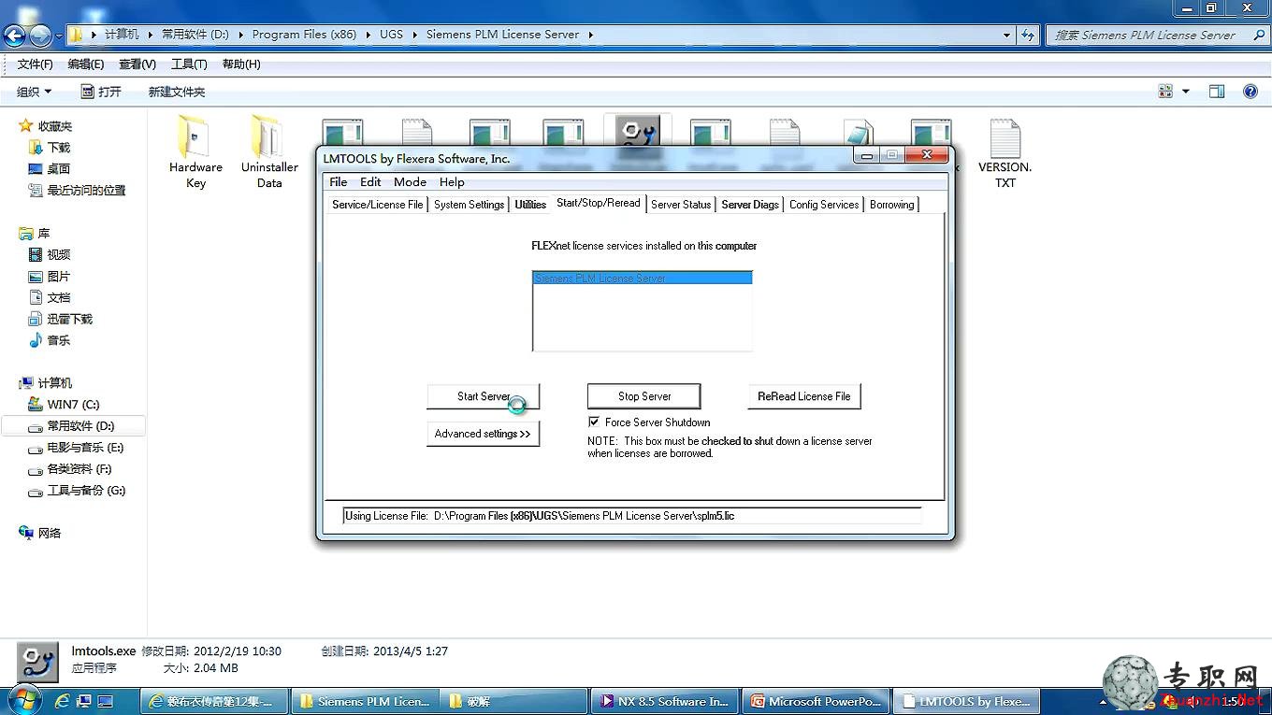Click 打开 in Explorer toolbar
Image resolution: width=1272 pixels, height=715 pixels.
[101, 92]
